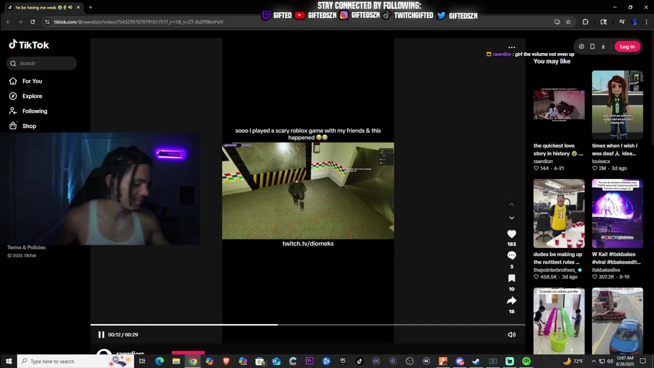Open Steam from the taskbar
Image resolution: width=654 pixels, height=368 pixels.
point(476,361)
